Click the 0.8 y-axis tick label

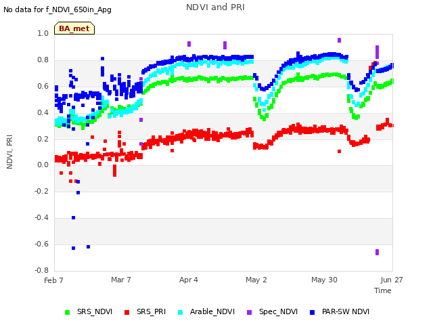coord(43,60)
